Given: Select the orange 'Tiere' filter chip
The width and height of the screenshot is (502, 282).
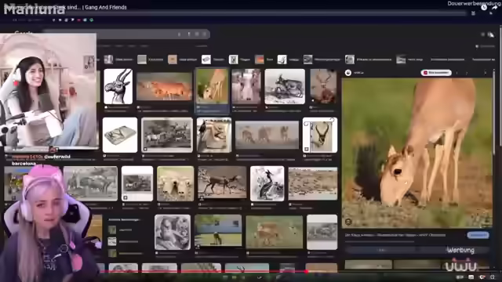Looking at the screenshot, I should point(264,60).
